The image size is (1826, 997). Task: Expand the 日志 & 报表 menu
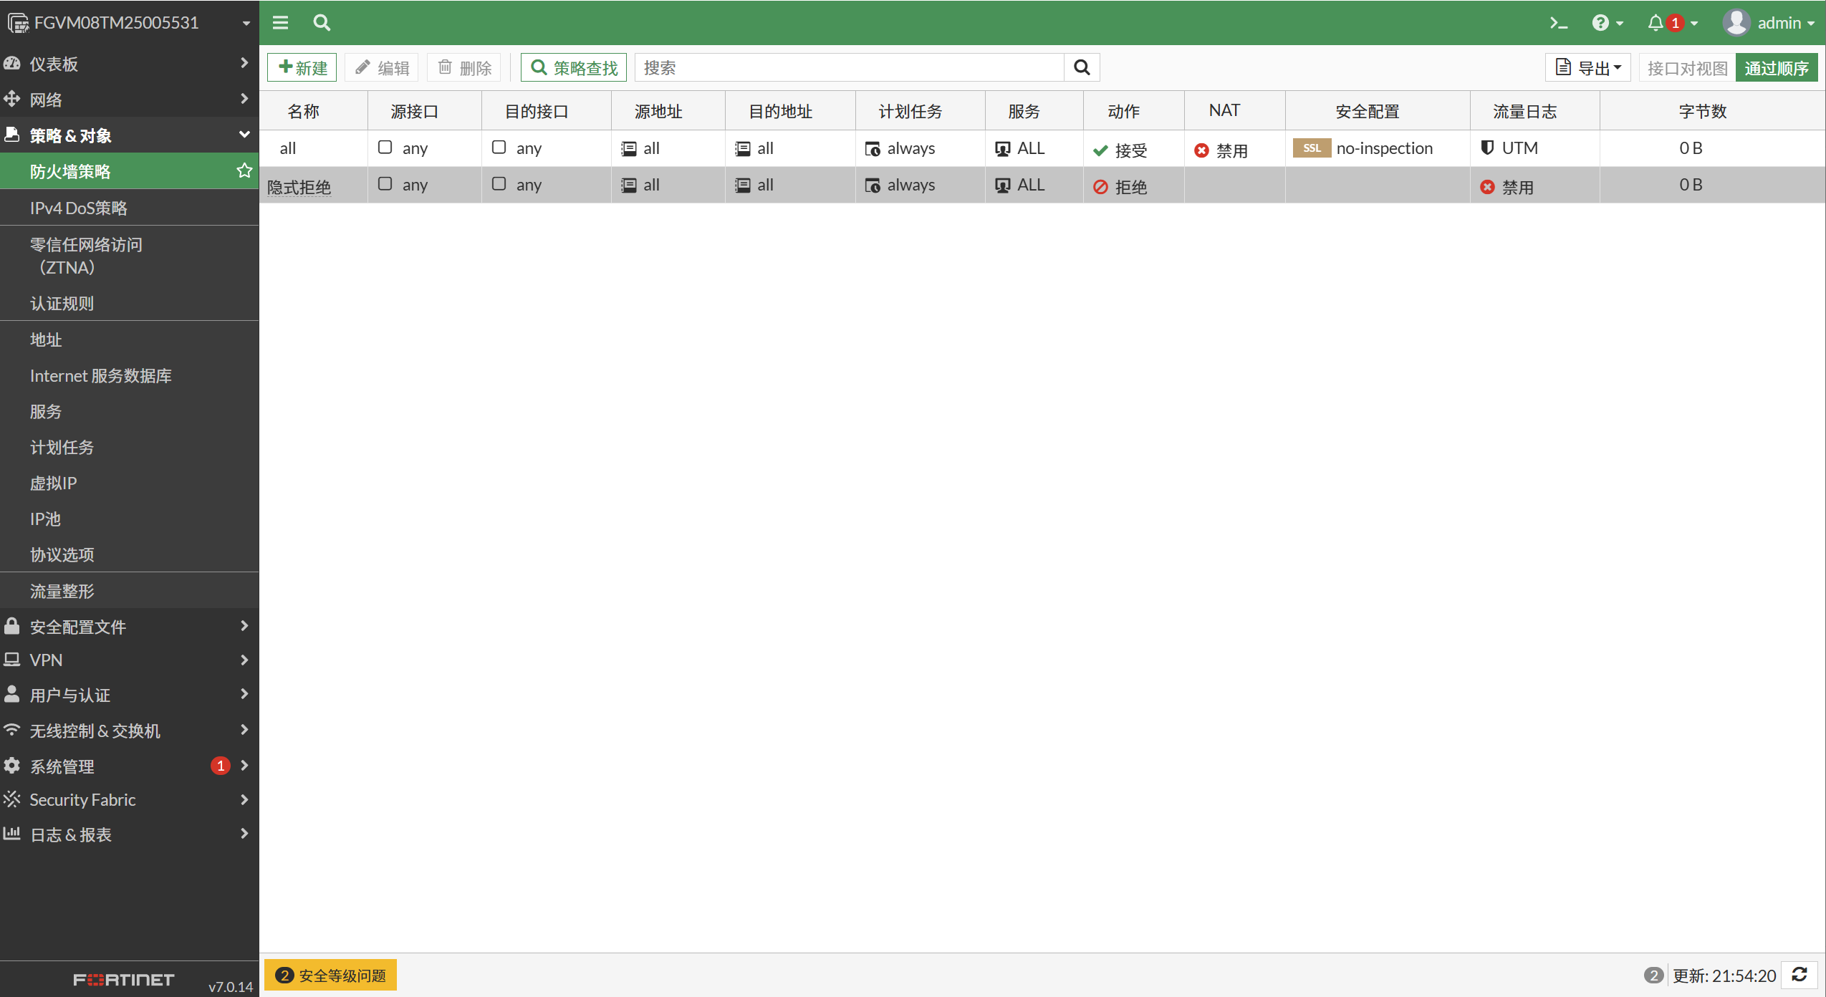point(129,834)
